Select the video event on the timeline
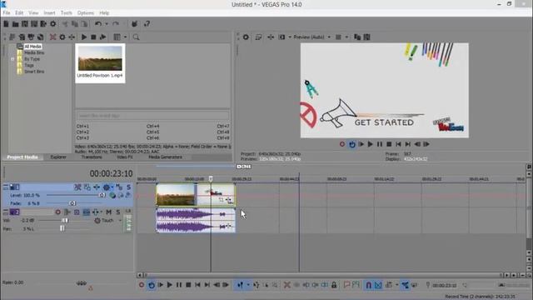 196,194
